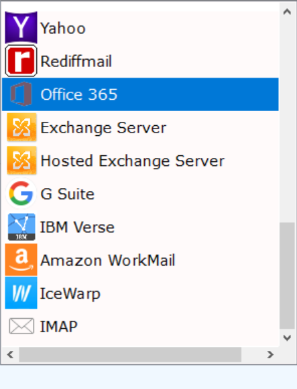Choose the Rediffmail entry
This screenshot has height=389, width=297.
pyautogui.click(x=76, y=62)
